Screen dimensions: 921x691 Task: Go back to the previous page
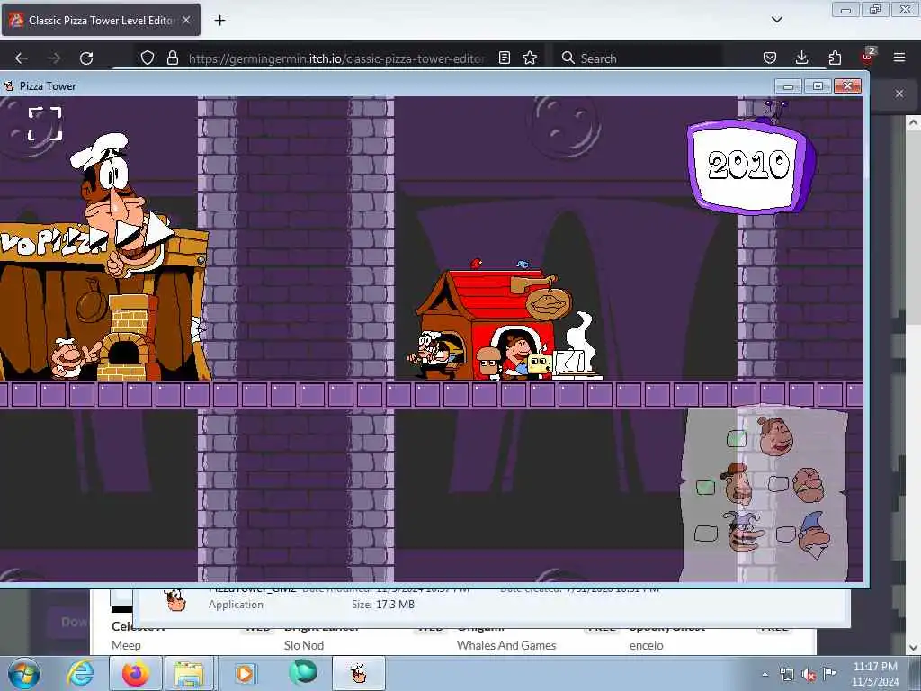tap(22, 58)
